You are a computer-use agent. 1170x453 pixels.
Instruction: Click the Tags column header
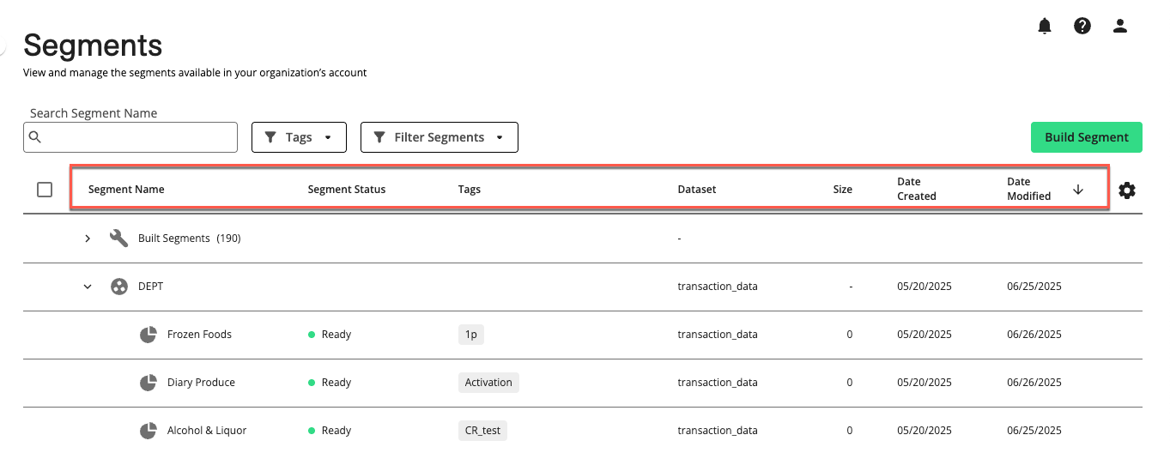(x=470, y=190)
